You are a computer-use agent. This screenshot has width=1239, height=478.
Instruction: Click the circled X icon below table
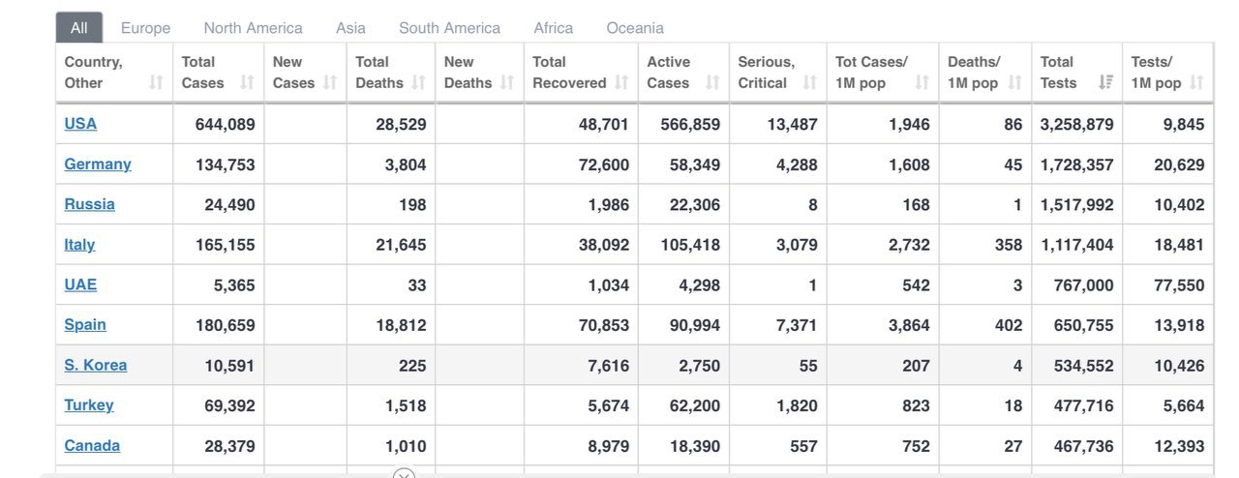pos(404,473)
